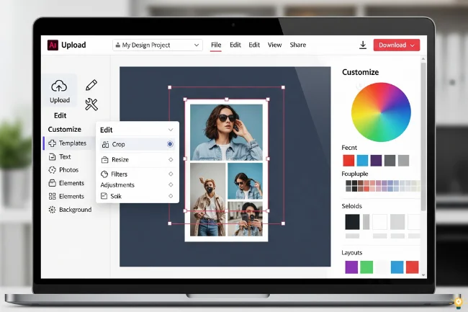The height and width of the screenshot is (312, 468).
Task: Pick the purple swatch under Fecnt
Action: point(376,161)
